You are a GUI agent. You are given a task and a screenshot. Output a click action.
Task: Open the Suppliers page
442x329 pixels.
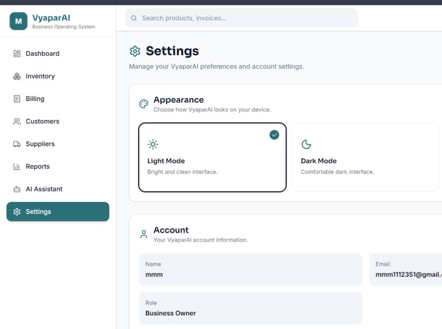(58, 144)
